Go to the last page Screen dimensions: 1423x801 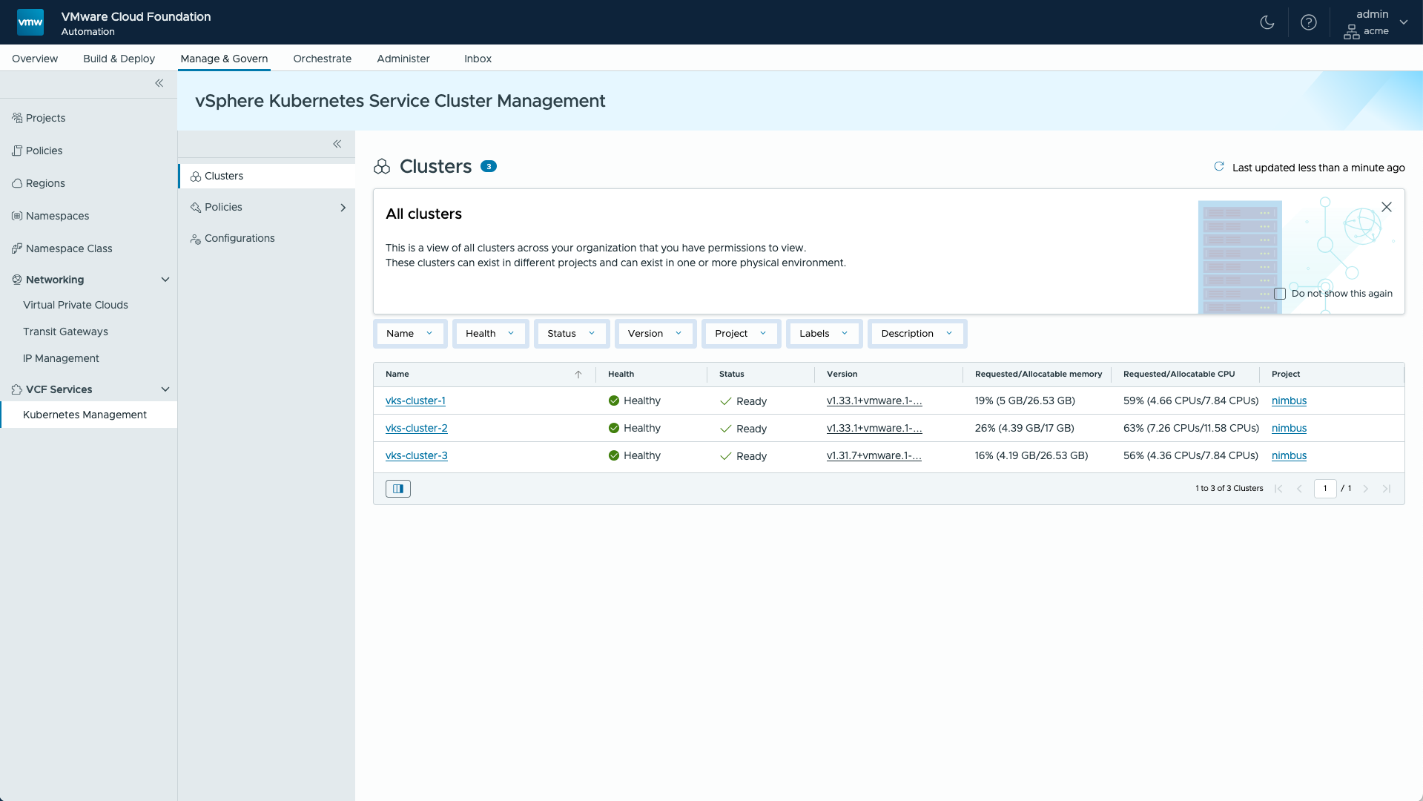point(1387,489)
